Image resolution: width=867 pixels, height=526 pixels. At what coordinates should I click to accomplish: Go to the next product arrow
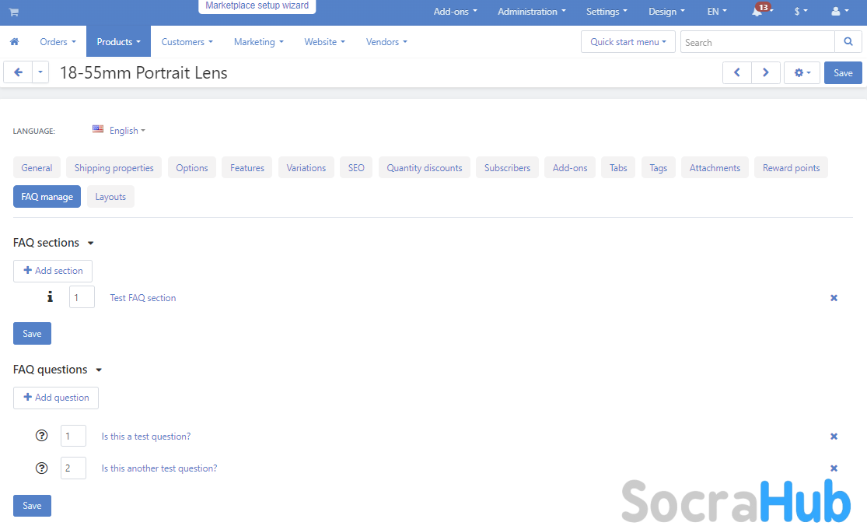click(766, 73)
